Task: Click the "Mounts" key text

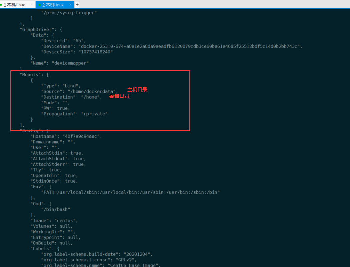Action: (x=30, y=75)
